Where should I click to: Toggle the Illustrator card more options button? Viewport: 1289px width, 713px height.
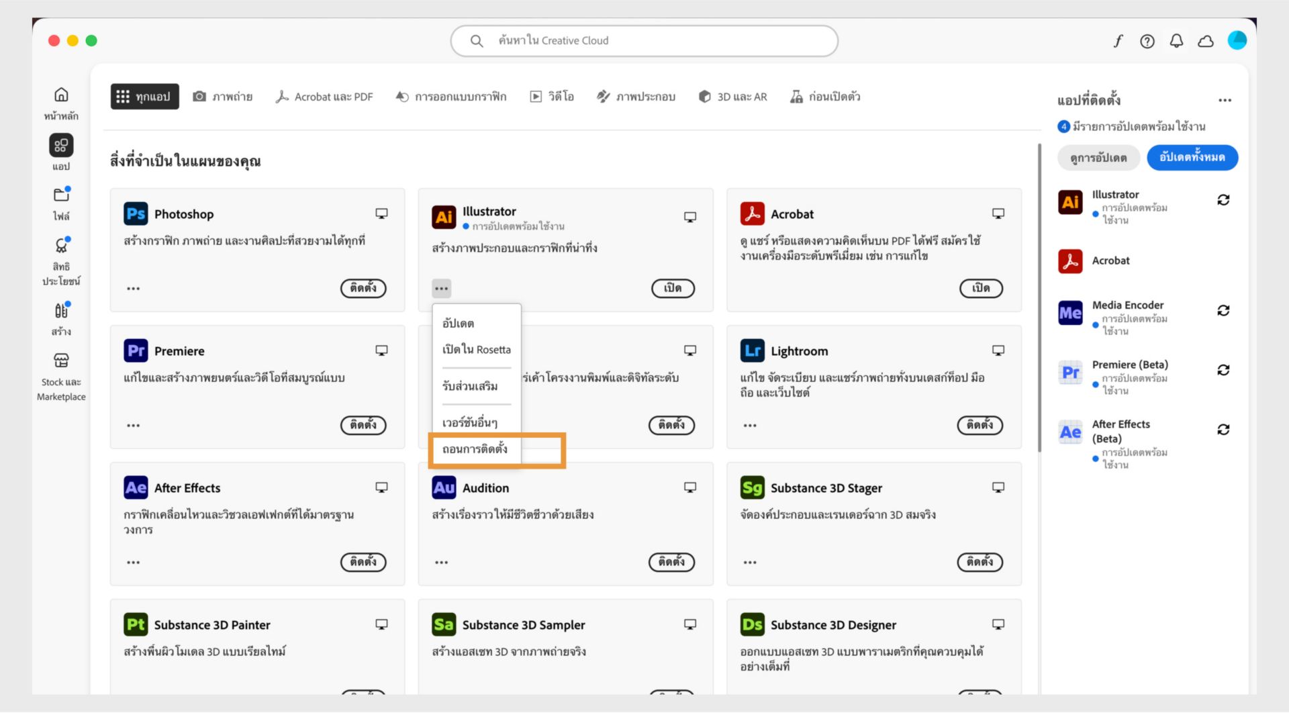pyautogui.click(x=441, y=289)
